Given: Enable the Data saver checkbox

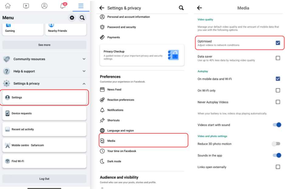Looking at the screenshot, I should coord(278,58).
